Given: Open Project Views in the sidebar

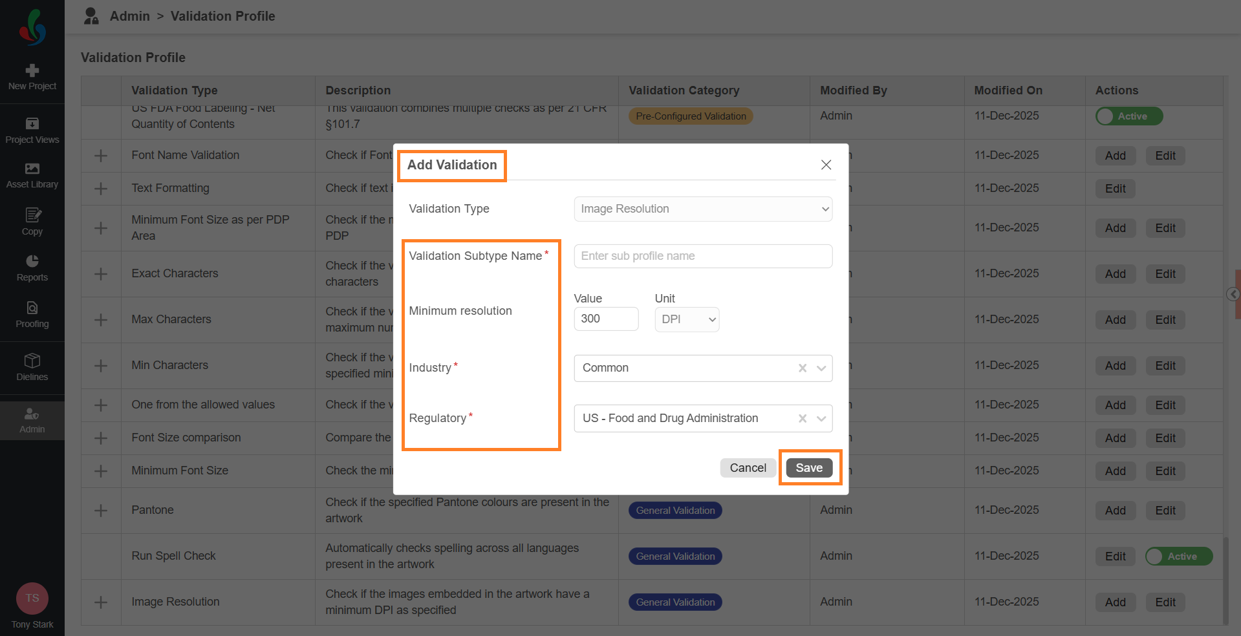Looking at the screenshot, I should point(32,130).
